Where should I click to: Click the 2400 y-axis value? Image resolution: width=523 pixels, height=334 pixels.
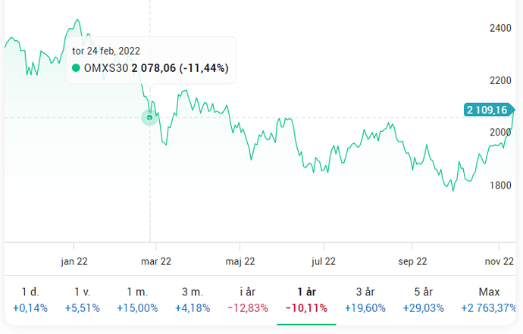tap(500, 28)
